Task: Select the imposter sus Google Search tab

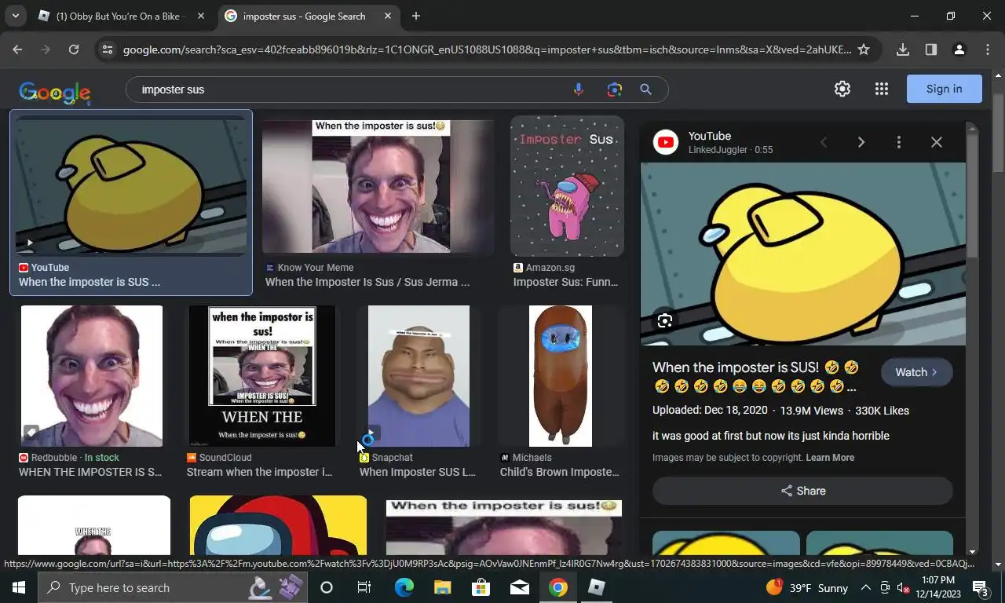Action: pyautogui.click(x=303, y=16)
